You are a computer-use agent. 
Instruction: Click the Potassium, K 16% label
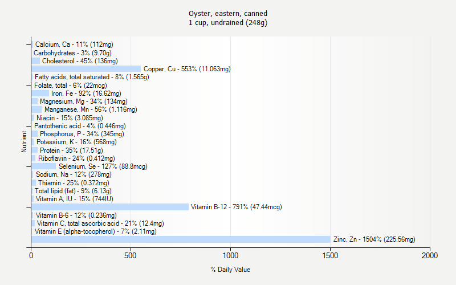(x=76, y=142)
